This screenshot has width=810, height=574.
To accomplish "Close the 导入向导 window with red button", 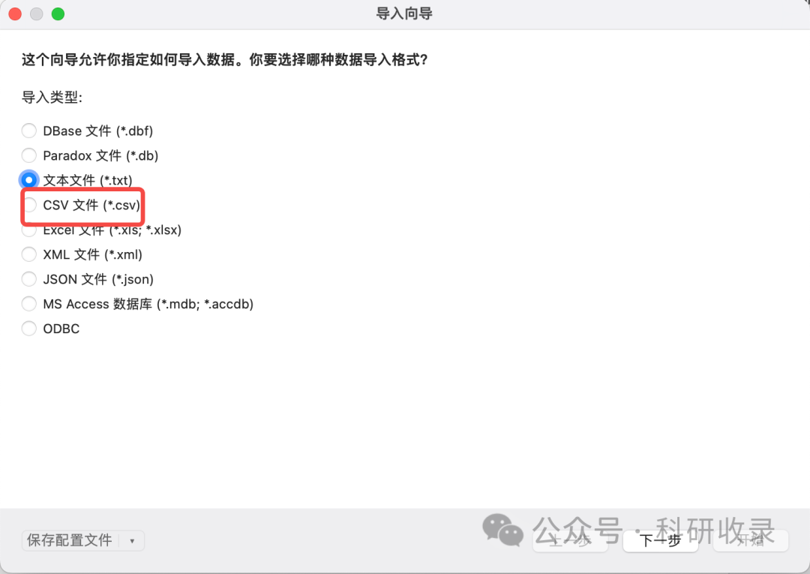I will coord(15,14).
